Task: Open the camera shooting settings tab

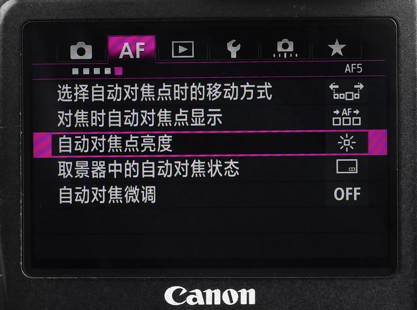Action: pyautogui.click(x=81, y=50)
